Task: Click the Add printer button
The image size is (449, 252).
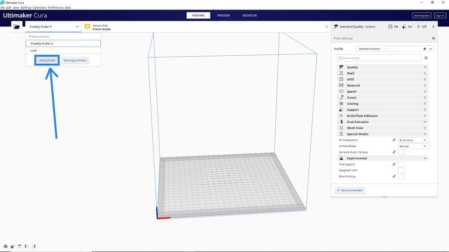Action: tap(47, 60)
